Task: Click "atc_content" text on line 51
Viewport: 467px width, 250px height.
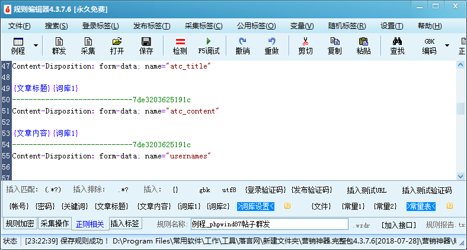Action: (193, 111)
